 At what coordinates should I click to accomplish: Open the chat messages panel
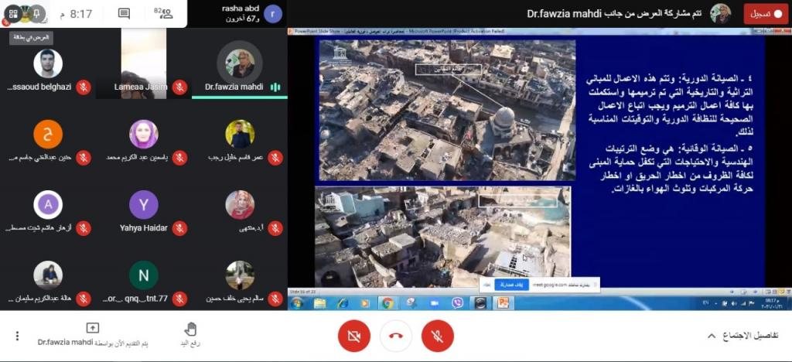pyautogui.click(x=124, y=14)
